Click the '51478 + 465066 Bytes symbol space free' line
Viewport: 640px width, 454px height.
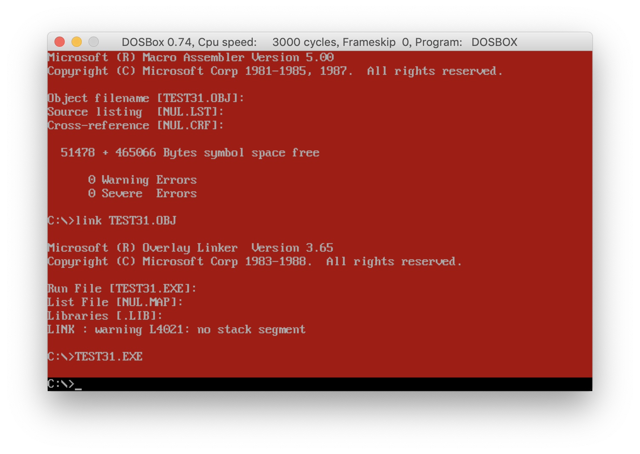coord(190,153)
